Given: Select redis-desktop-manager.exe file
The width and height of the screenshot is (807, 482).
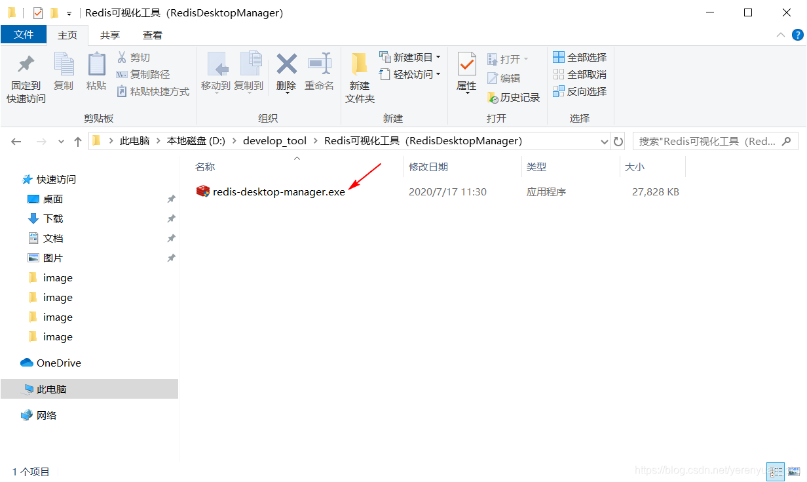Looking at the screenshot, I should (279, 192).
